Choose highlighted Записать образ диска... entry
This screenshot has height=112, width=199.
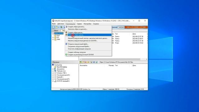88,35
